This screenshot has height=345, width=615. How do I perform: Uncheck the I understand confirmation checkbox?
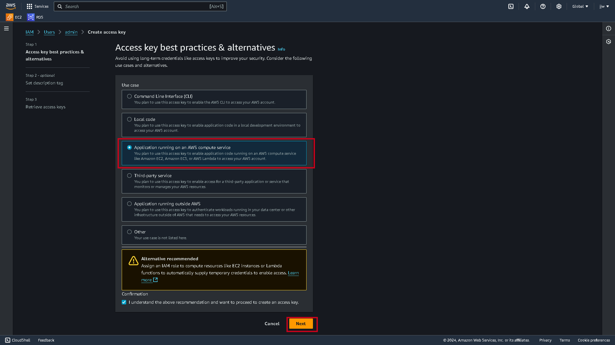point(124,302)
